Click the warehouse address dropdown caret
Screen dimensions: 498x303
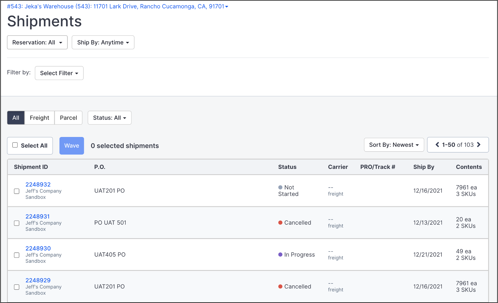coord(227,6)
